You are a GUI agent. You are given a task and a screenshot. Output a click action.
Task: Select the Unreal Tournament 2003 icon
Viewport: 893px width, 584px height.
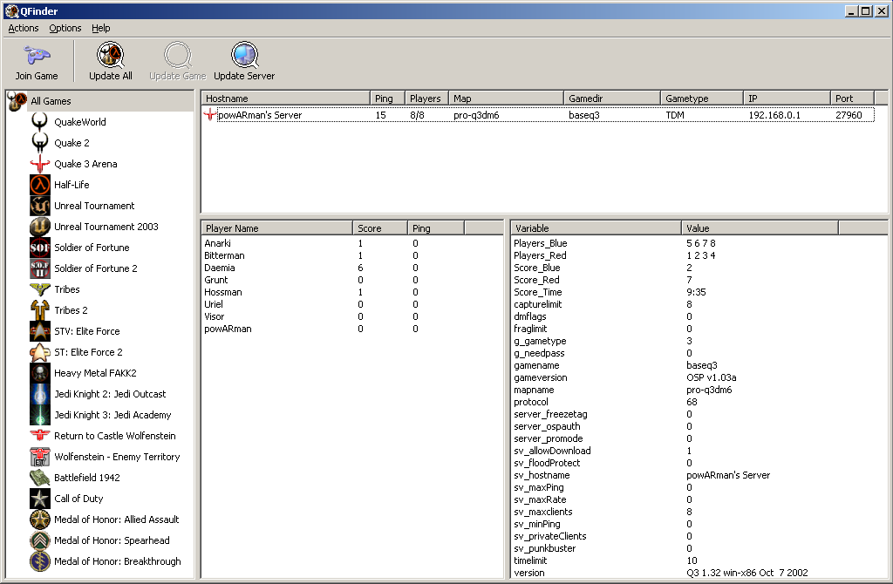[40, 227]
